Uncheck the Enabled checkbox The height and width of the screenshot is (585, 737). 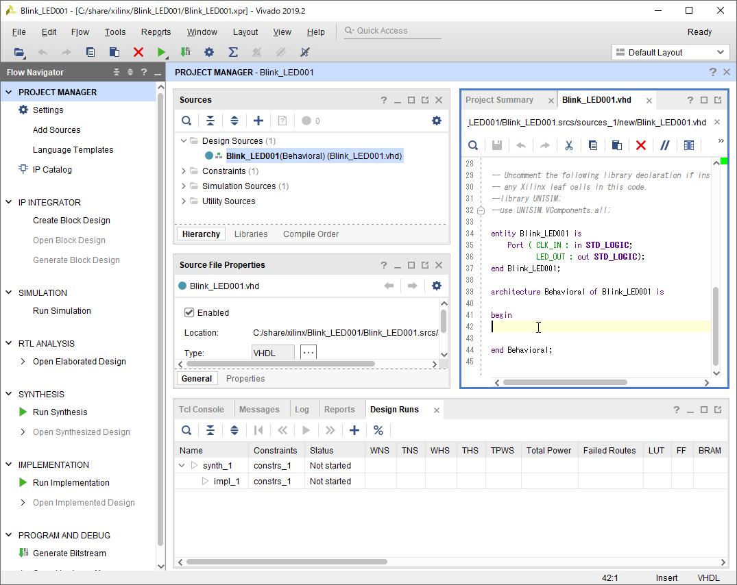tap(190, 312)
